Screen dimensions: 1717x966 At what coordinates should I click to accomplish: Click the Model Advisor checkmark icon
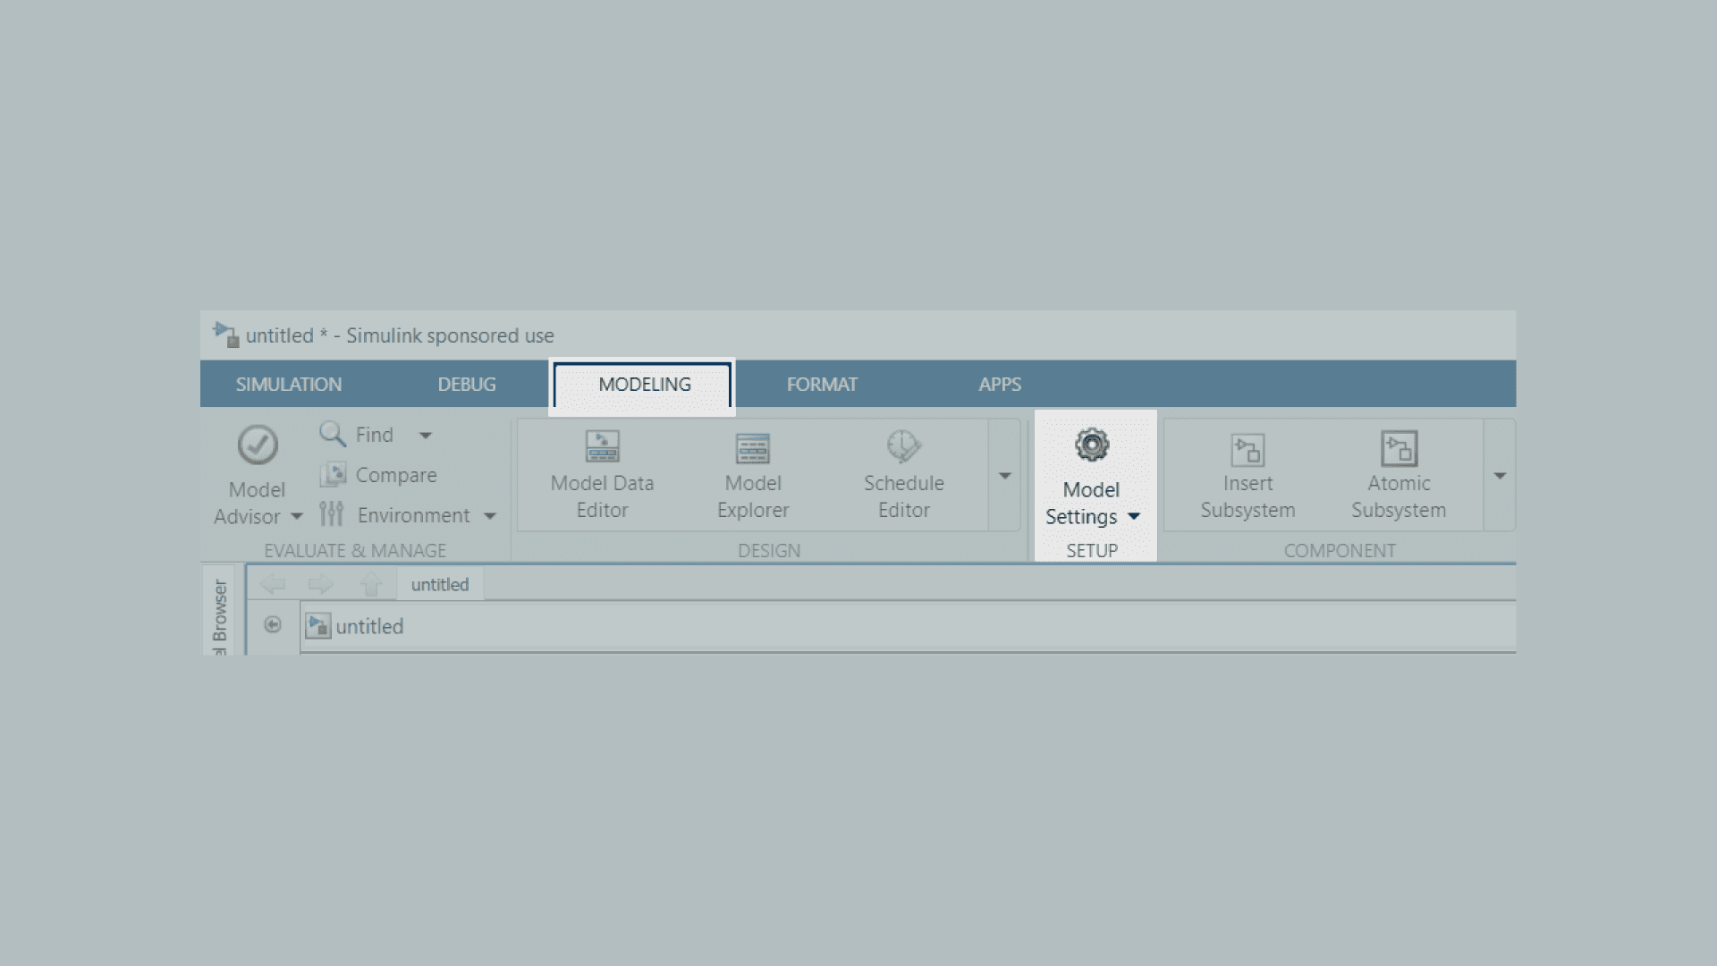[x=258, y=445]
